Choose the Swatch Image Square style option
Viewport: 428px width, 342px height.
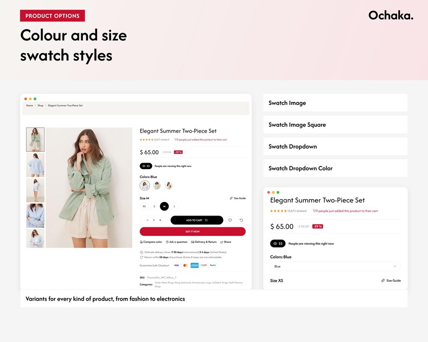335,124
